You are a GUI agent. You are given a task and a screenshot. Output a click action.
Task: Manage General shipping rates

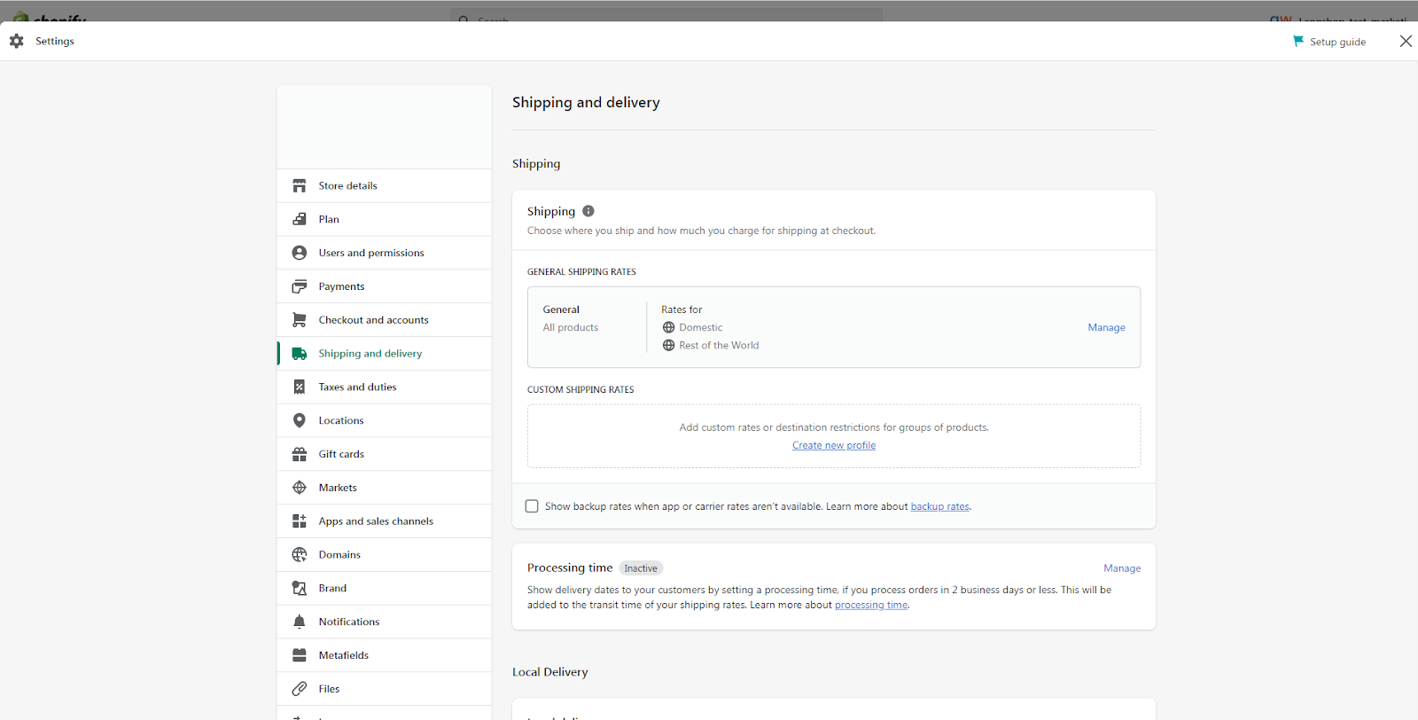[1106, 327]
